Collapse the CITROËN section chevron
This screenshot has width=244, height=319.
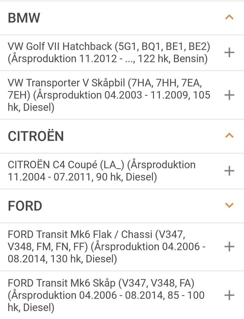[229, 135]
